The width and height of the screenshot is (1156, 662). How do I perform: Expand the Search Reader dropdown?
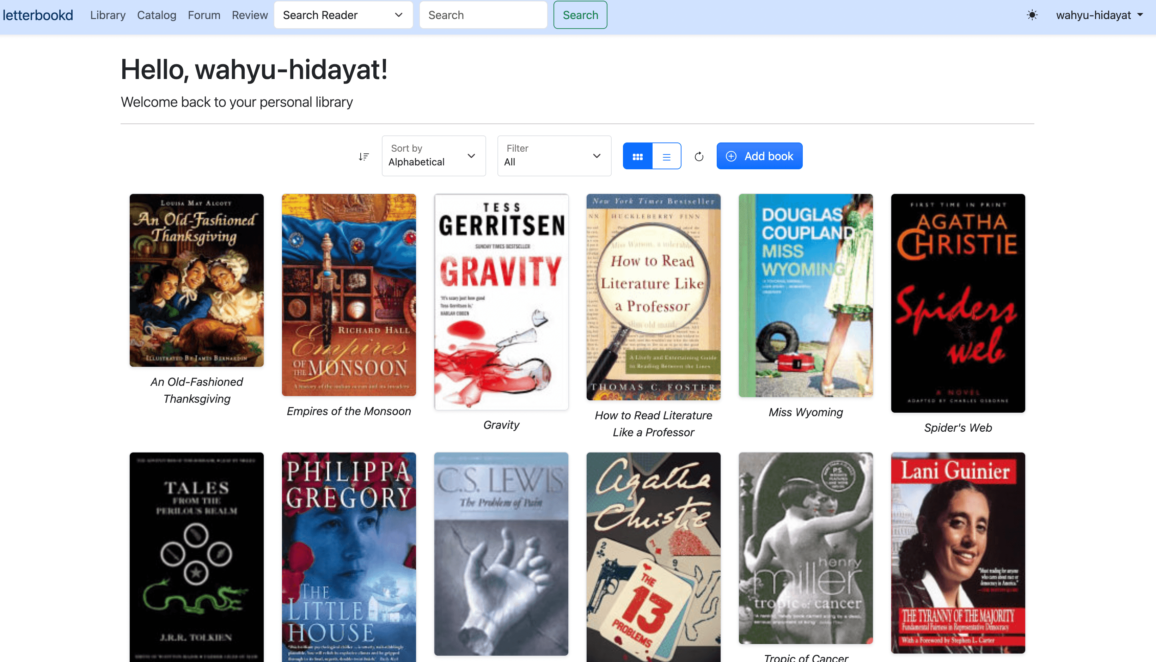coord(343,15)
